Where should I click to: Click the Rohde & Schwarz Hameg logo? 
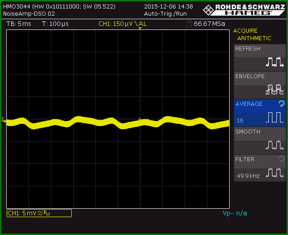pyautogui.click(x=244, y=10)
